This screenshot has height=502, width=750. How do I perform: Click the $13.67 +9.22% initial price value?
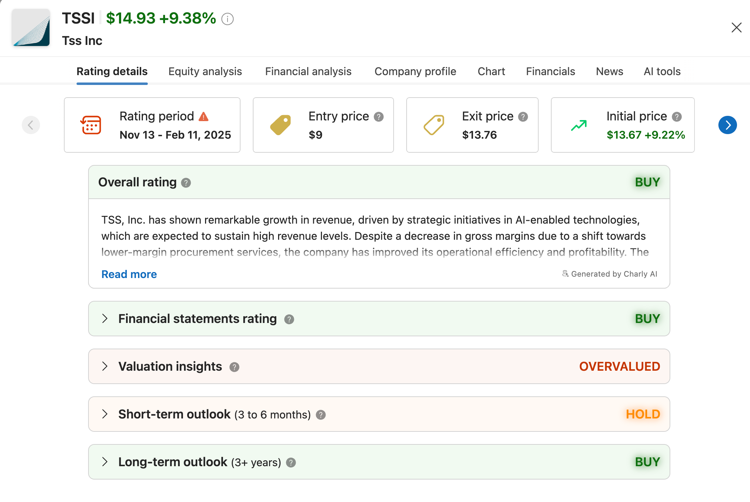click(646, 135)
